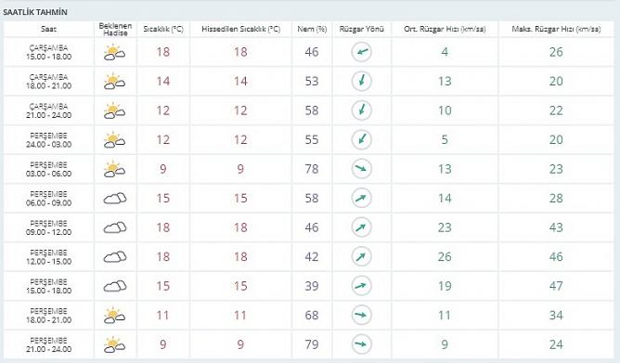Select the Nem (%) column header
Image resolution: width=620 pixels, height=363 pixels.
(312, 30)
